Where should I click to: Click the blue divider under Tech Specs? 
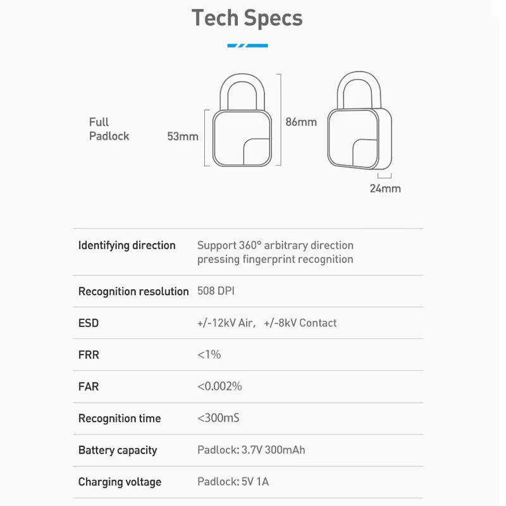pyautogui.click(x=247, y=46)
